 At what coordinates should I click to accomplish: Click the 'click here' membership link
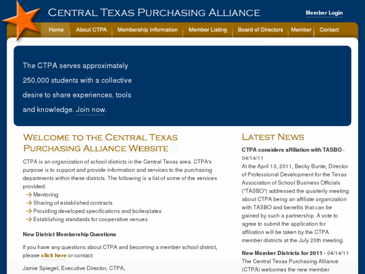click(54, 255)
